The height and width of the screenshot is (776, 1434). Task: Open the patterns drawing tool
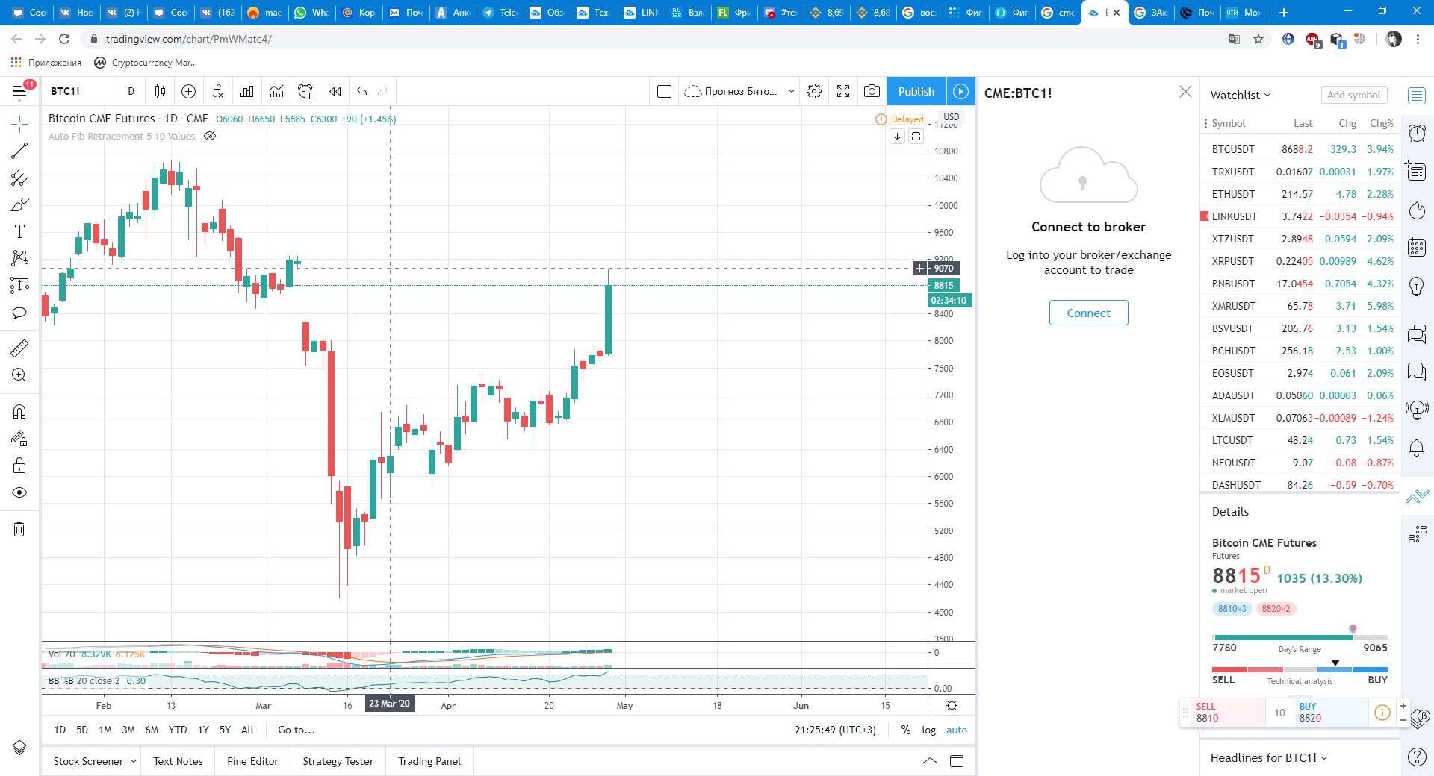pos(19,258)
